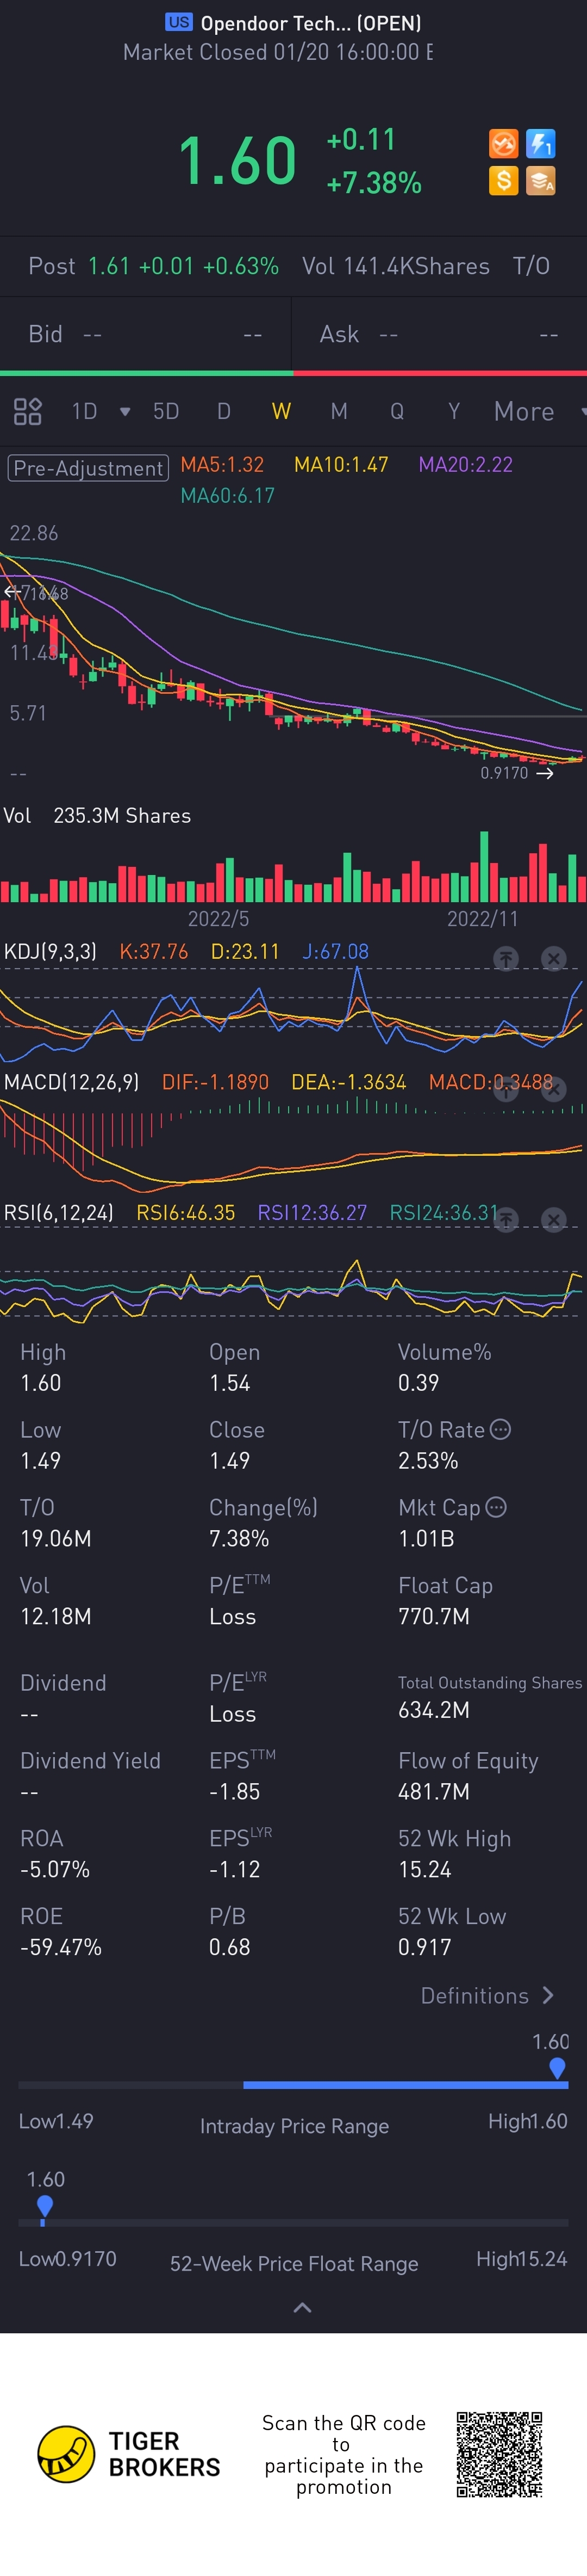Pin the MACD indicator to top

[506, 1089]
